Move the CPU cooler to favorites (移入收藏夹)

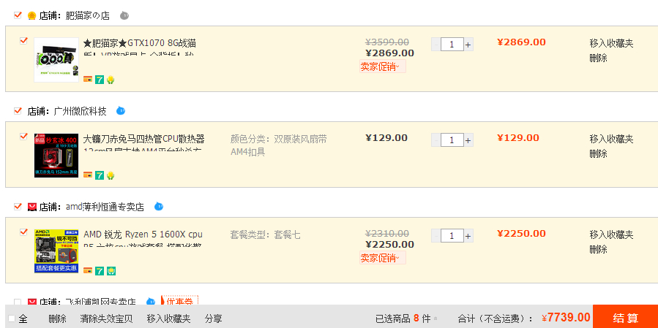pyautogui.click(x=611, y=139)
